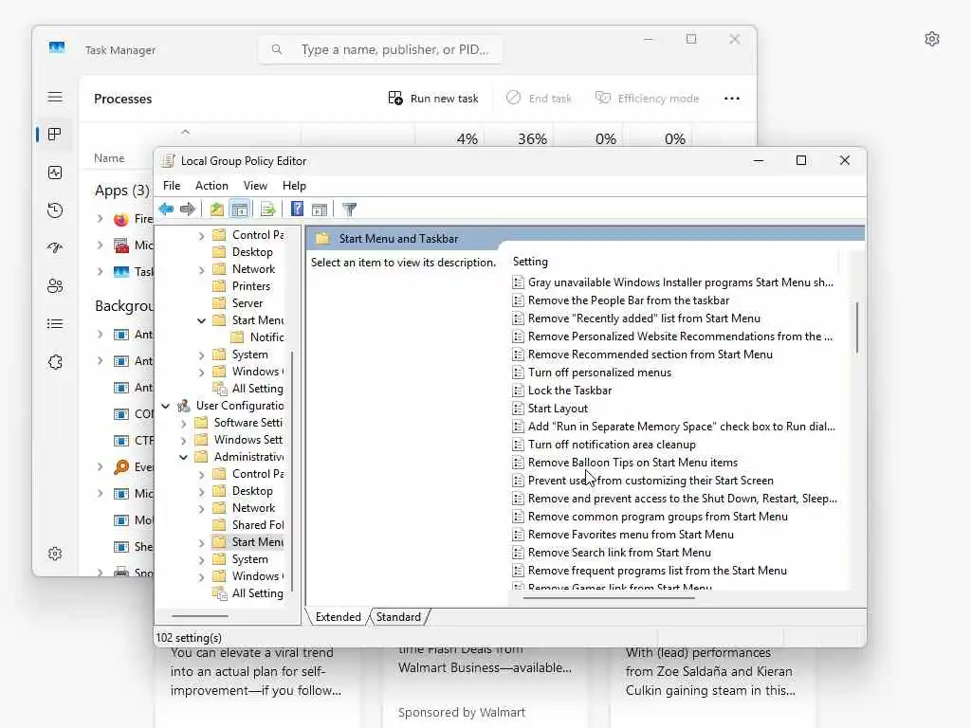Image resolution: width=971 pixels, height=728 pixels.
Task: Select Processes icon in Task Manager sidebar
Action: pyautogui.click(x=54, y=135)
